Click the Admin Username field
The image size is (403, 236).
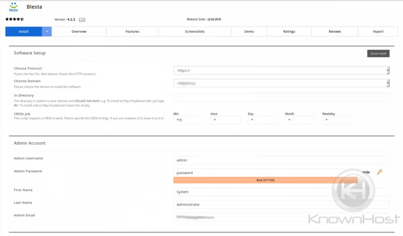coord(281,160)
